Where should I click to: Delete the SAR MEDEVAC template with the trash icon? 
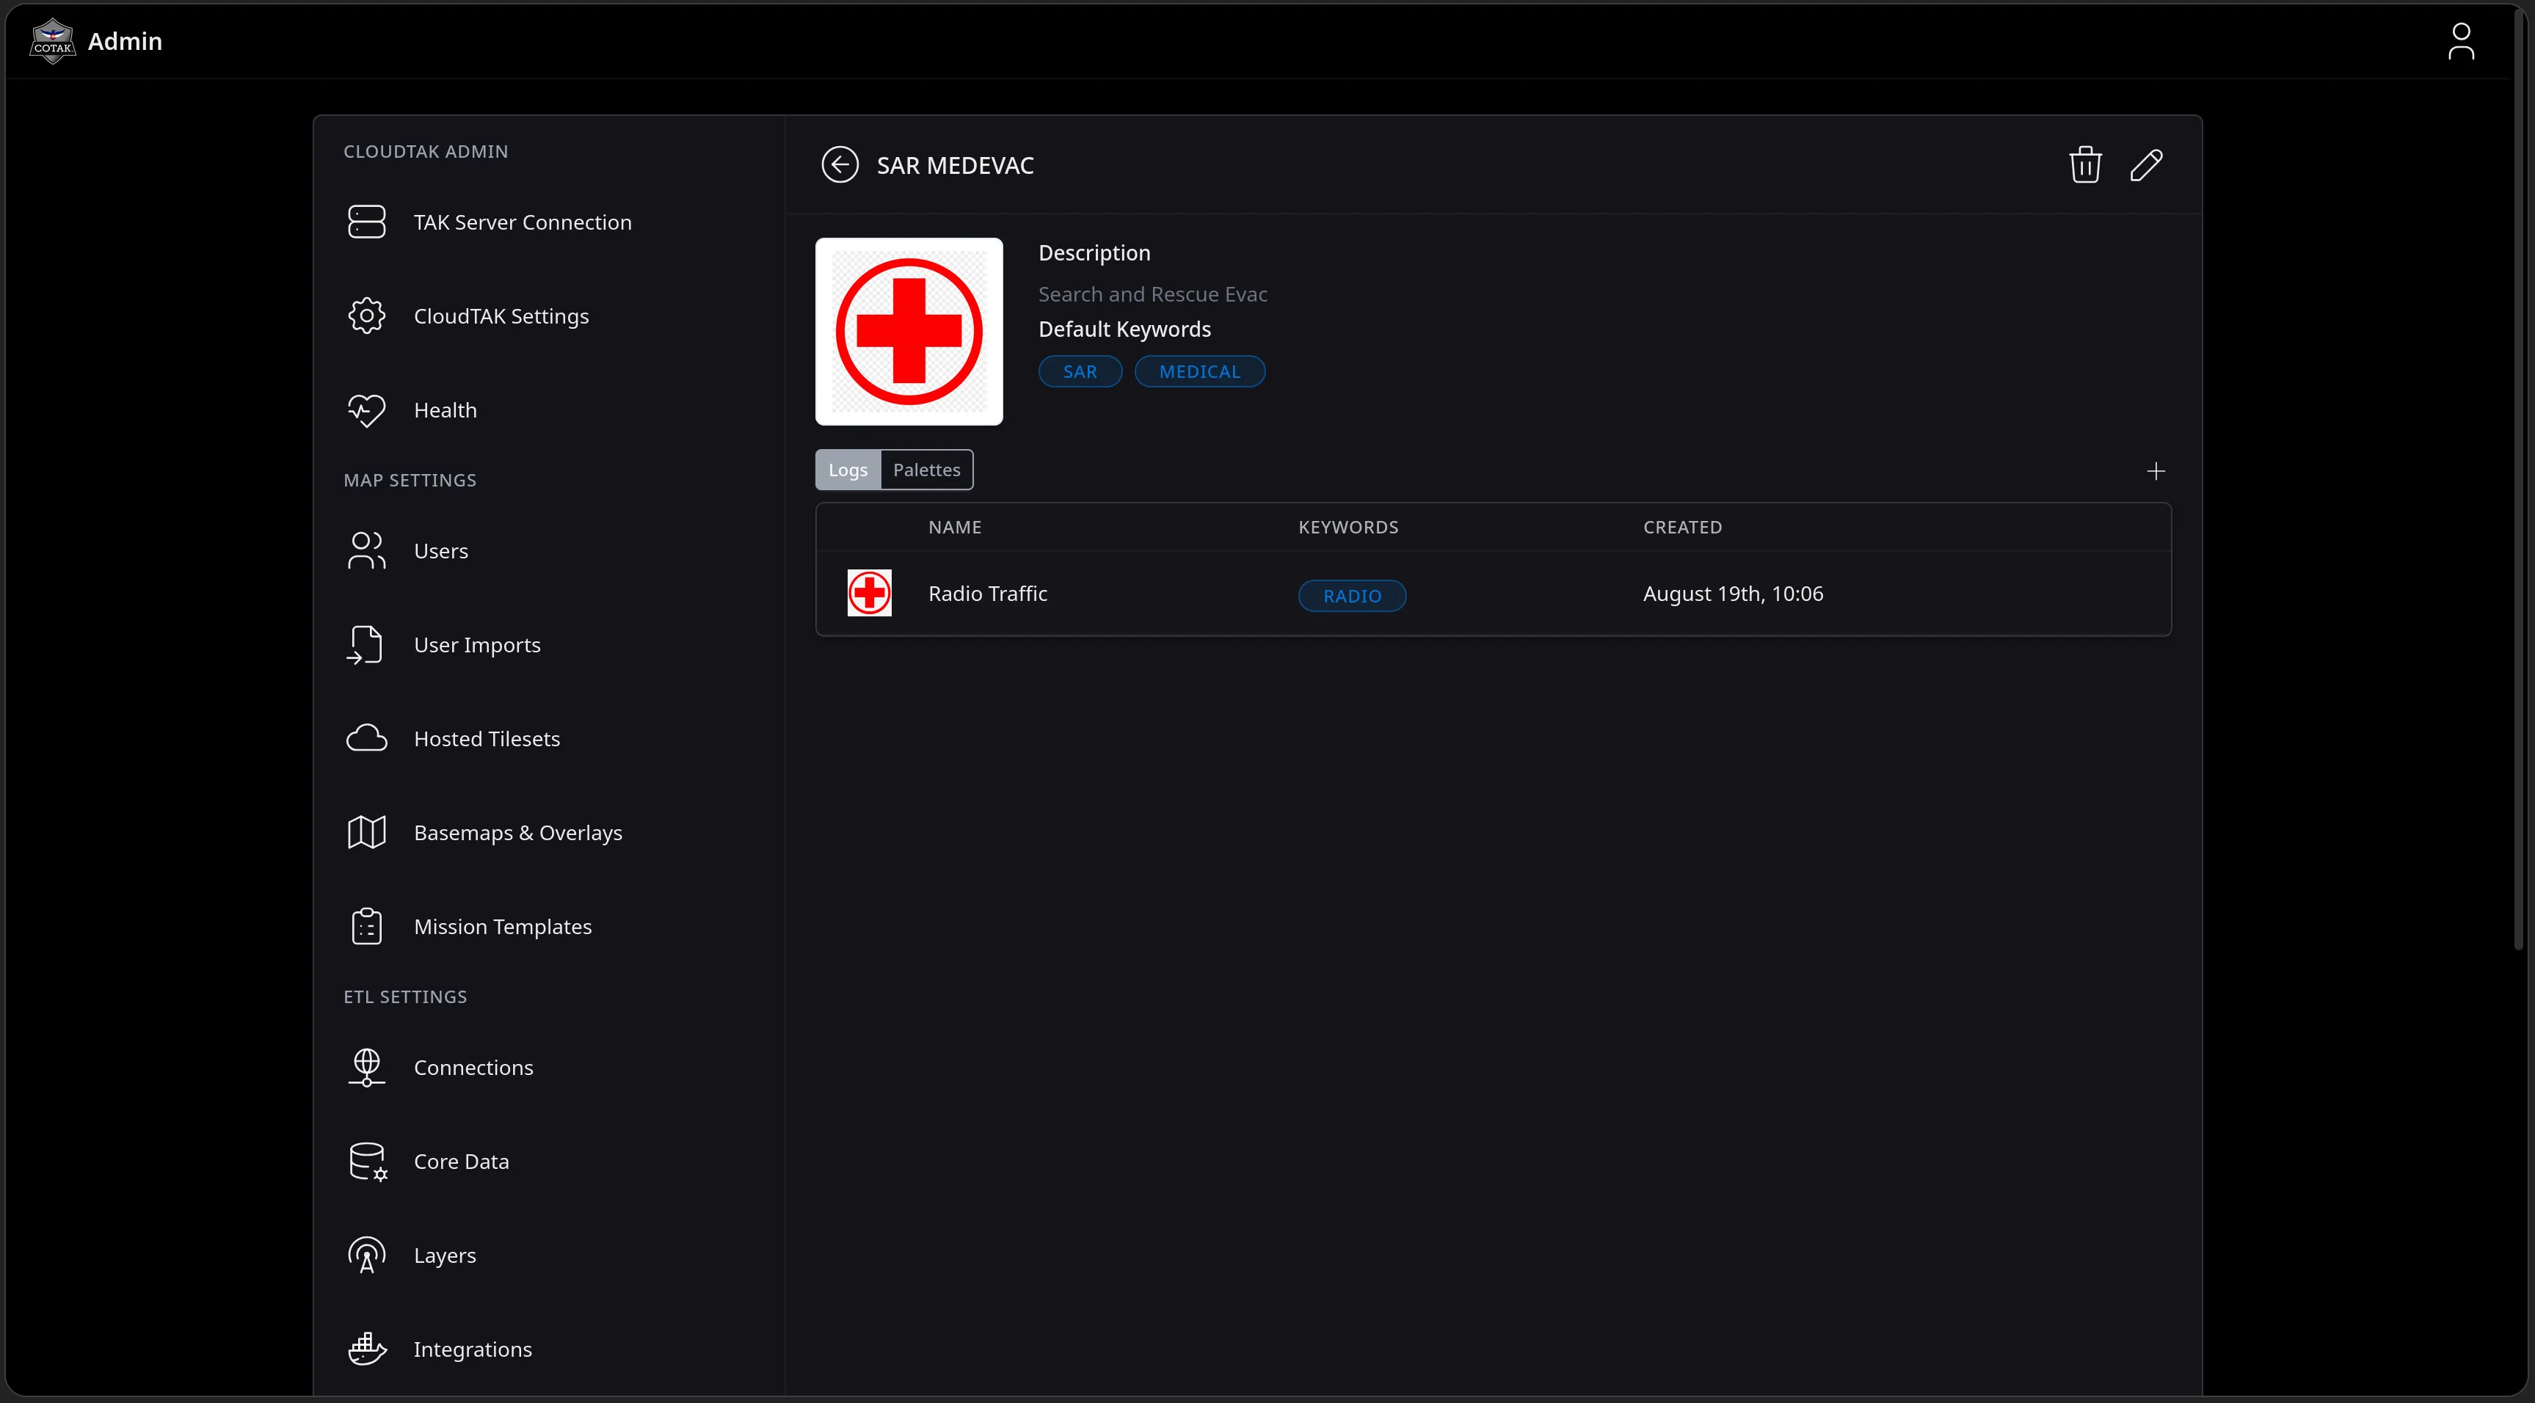[x=2084, y=165]
